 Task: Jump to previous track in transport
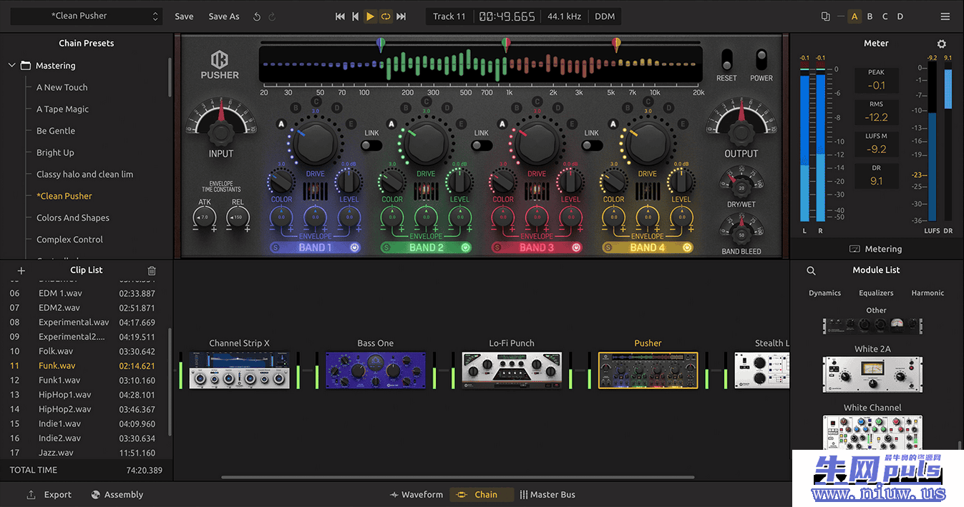point(340,16)
